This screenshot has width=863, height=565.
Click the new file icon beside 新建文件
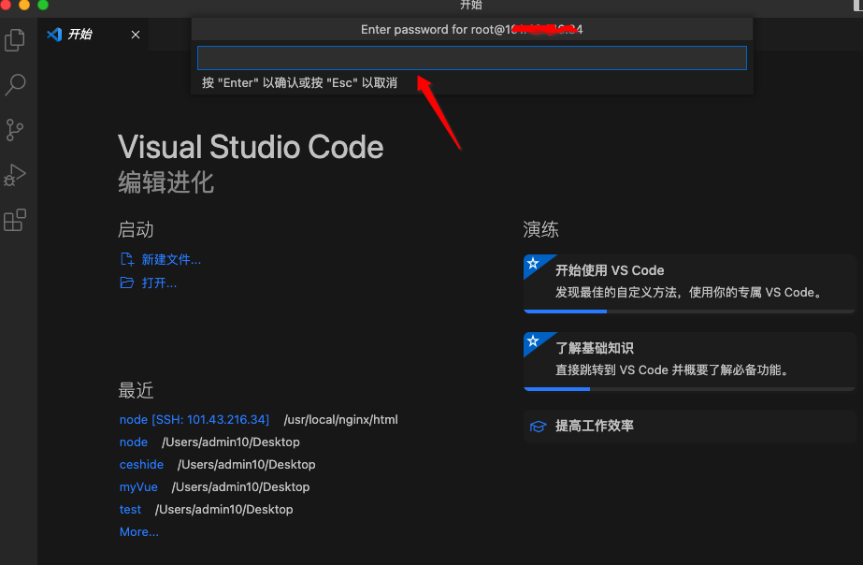[x=127, y=259]
